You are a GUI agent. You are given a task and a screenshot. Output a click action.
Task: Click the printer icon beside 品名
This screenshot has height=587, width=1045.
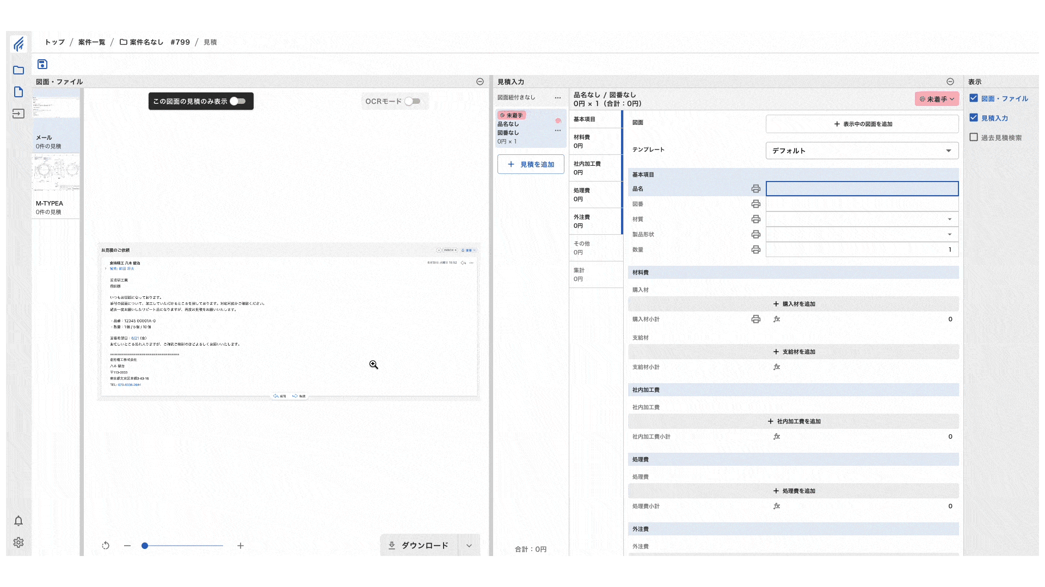pos(755,189)
